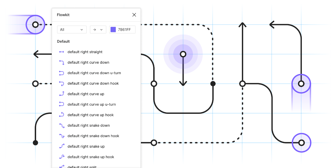Click the curve down hook arrow icon
Viewport: 336px width, 168px height.
click(x=62, y=83)
